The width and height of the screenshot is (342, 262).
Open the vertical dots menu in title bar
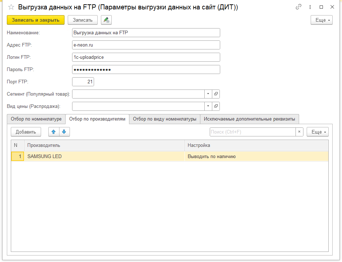pyautogui.click(x=310, y=7)
